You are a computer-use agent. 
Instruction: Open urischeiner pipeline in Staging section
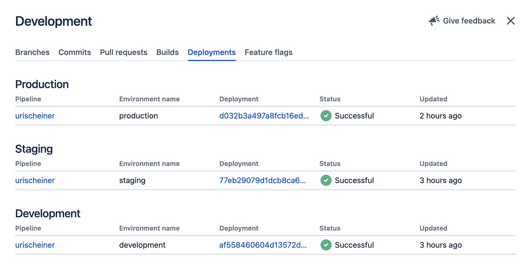(x=35, y=180)
